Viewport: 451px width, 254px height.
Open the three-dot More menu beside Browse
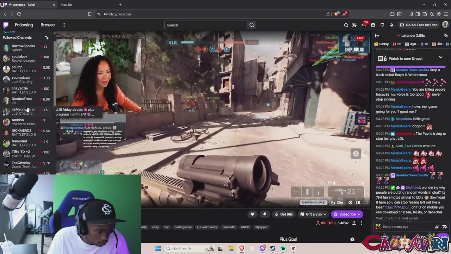pos(64,25)
